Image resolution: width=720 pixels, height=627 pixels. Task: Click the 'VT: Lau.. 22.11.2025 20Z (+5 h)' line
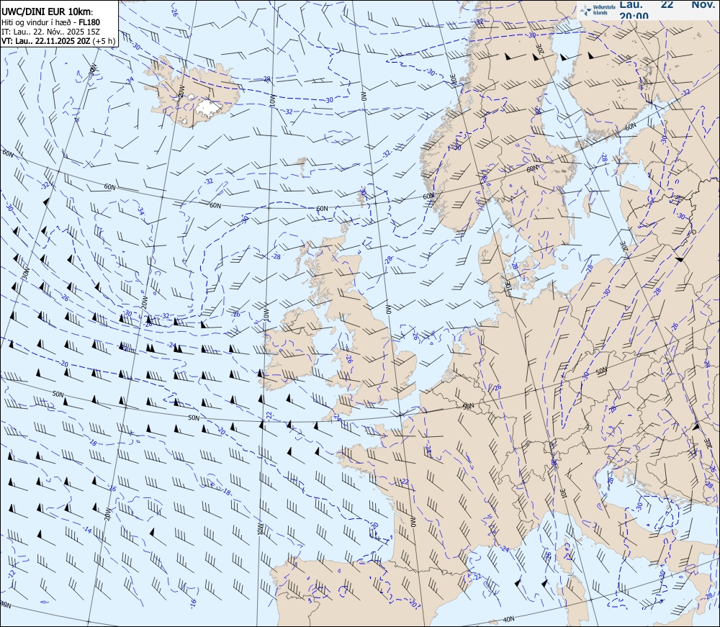(x=58, y=41)
